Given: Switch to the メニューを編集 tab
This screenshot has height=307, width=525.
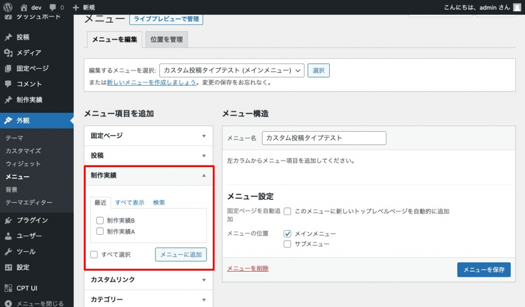Looking at the screenshot, I should [x=114, y=39].
